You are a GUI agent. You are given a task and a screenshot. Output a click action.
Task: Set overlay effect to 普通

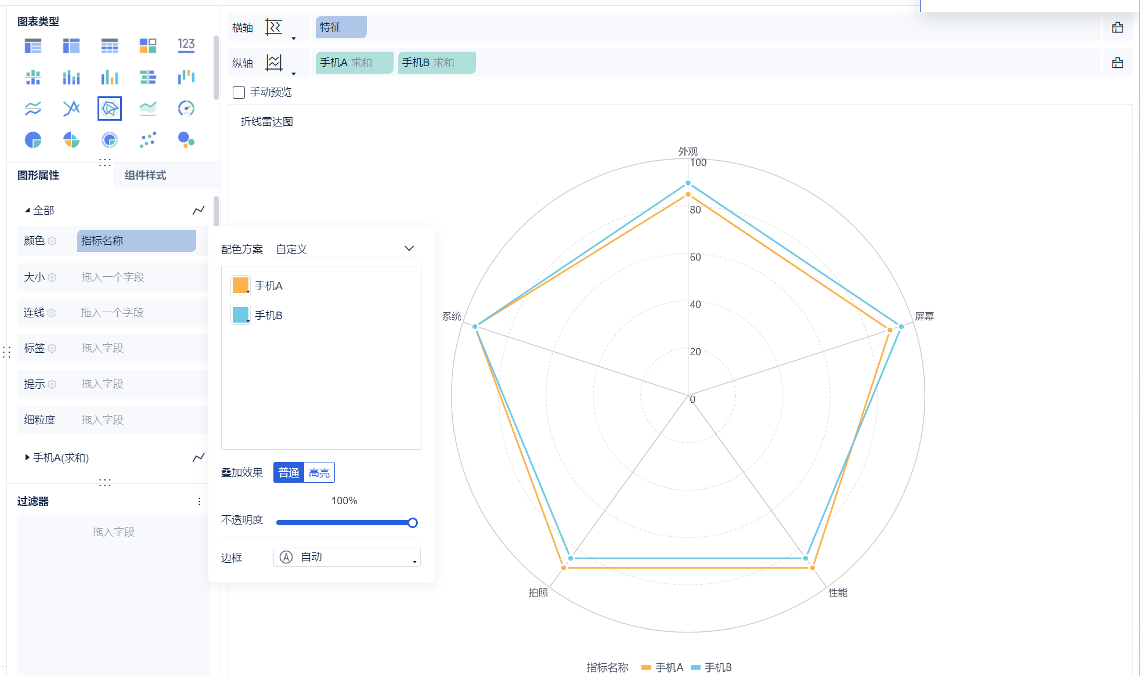point(288,472)
